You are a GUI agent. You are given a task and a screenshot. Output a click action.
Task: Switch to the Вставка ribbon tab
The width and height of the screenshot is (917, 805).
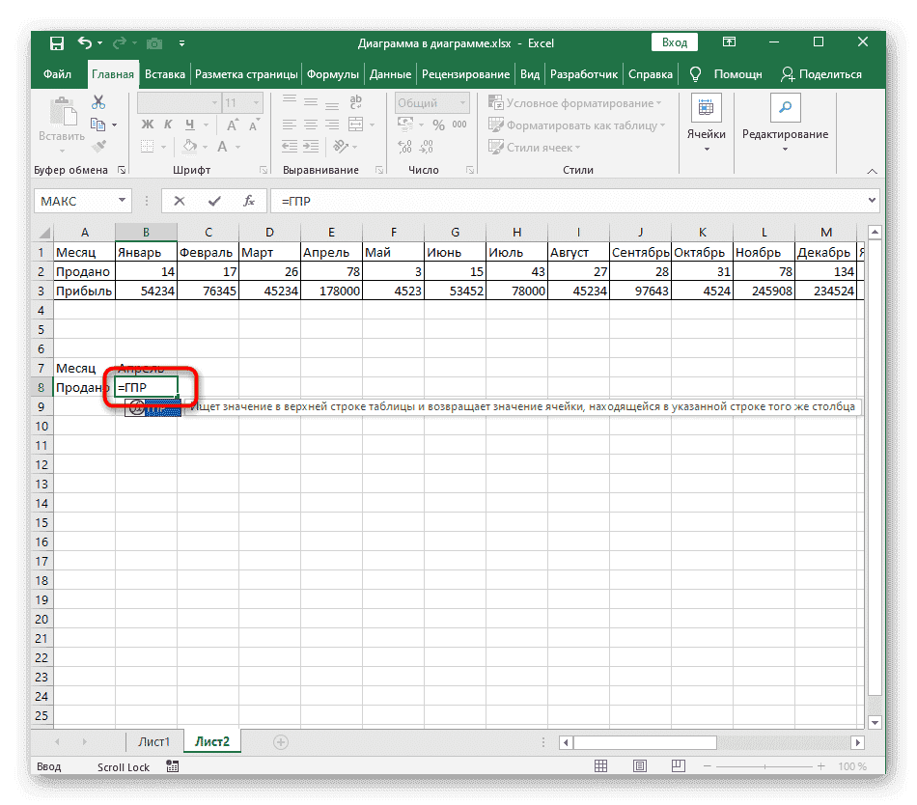(164, 73)
